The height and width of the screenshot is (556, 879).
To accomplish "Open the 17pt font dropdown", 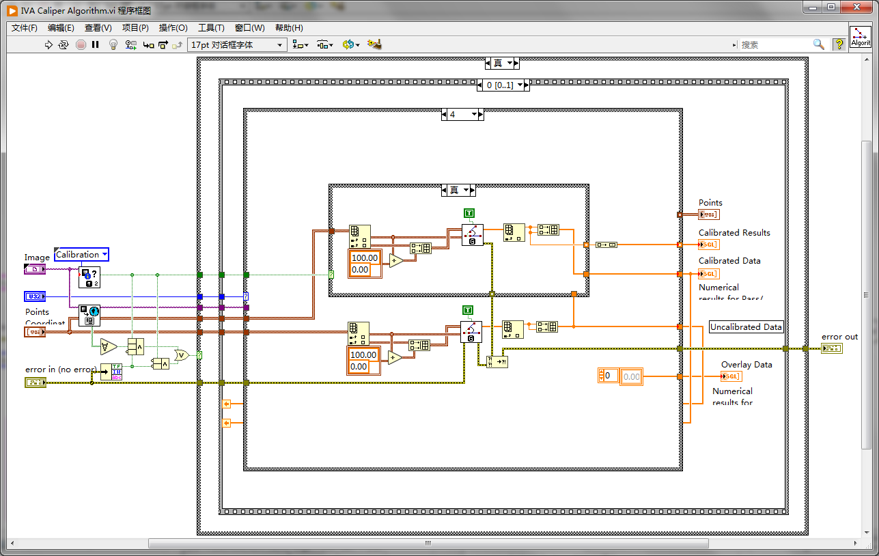I will 236,44.
